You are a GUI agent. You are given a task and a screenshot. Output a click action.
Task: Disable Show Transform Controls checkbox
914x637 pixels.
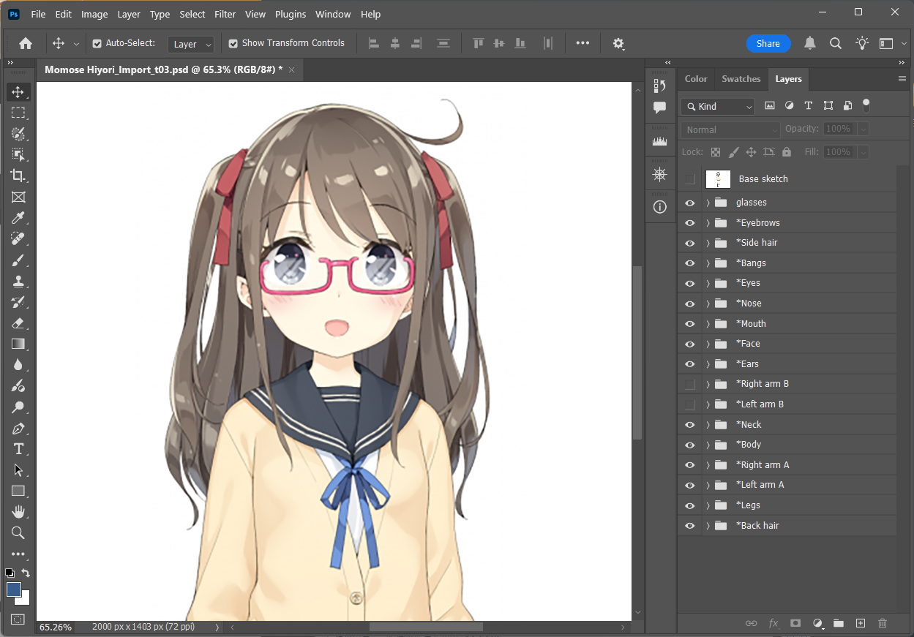click(233, 44)
